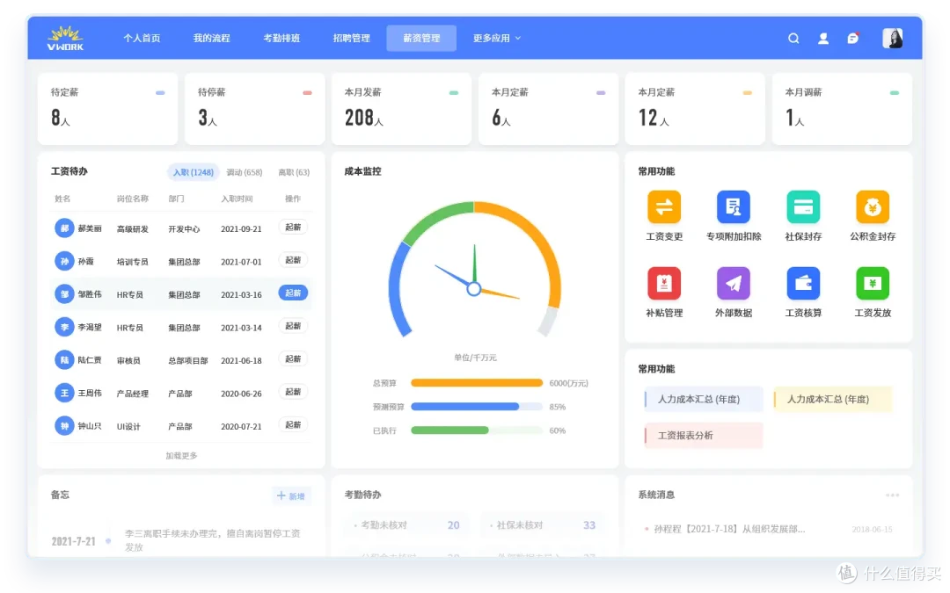Viewport: 950px width, 593px height.
Task: Go to 个人首页 menu
Action: [142, 38]
